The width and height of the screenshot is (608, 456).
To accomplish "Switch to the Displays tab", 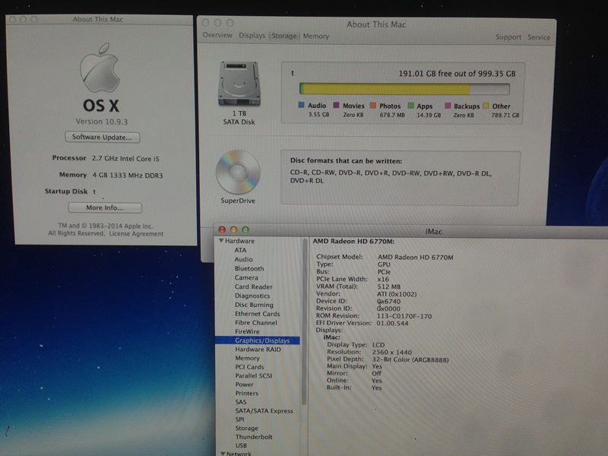I will [x=252, y=36].
